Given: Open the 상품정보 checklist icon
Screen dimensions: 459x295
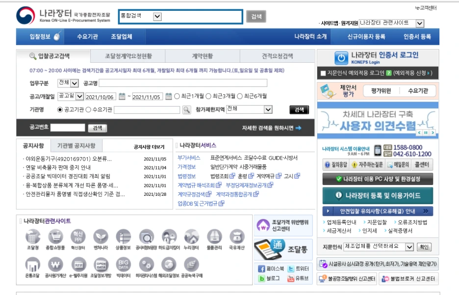Looking at the screenshot, I should 123,237.
